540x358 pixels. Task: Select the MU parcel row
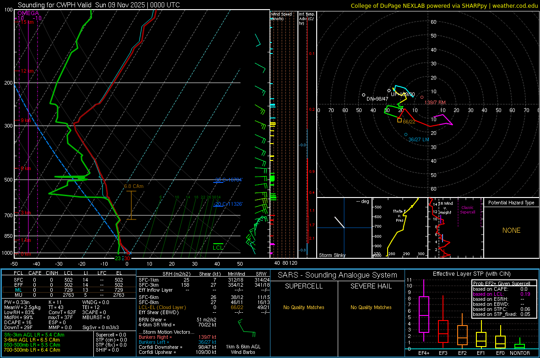coord(69,295)
